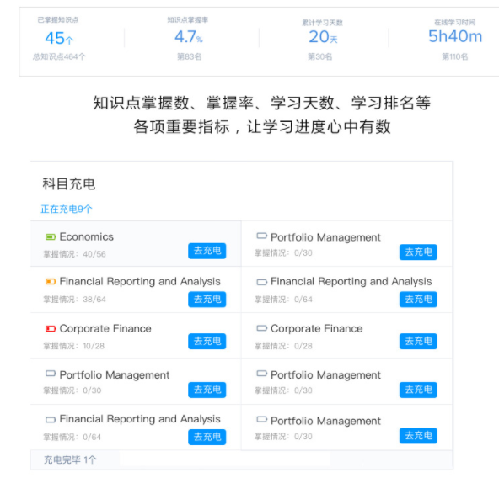Click 去充电 for Portfolio Management below Corporate Finance 10/28
This screenshot has height=478, width=499.
click(207, 390)
